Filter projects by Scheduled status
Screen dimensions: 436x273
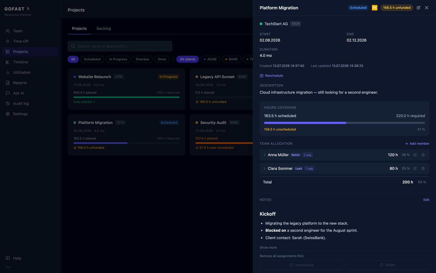pos(92,59)
